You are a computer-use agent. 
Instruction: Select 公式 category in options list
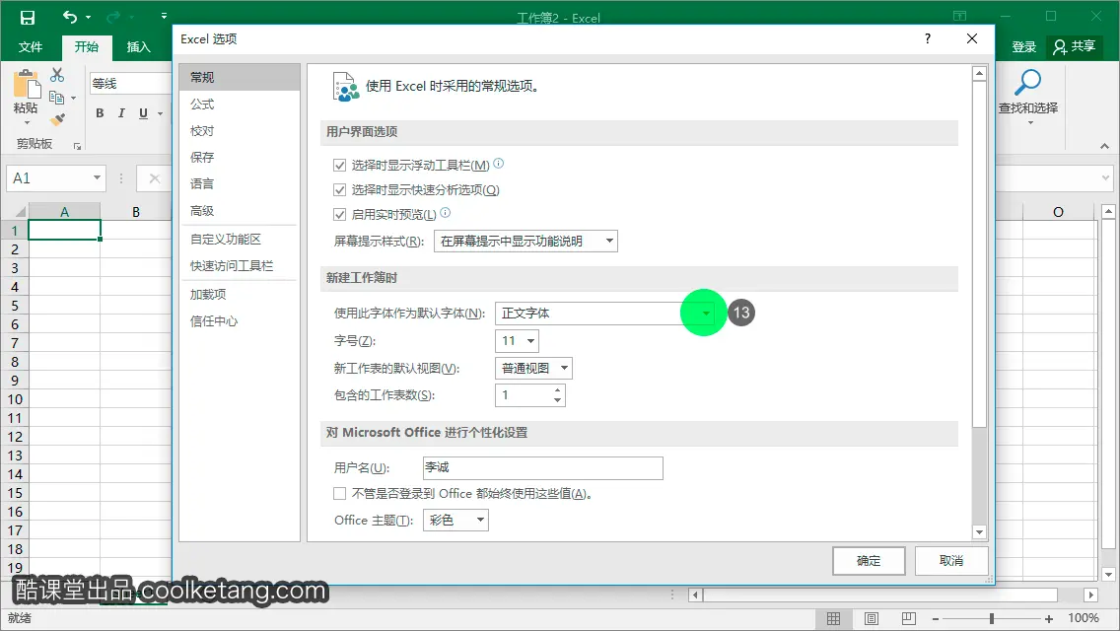240,105
